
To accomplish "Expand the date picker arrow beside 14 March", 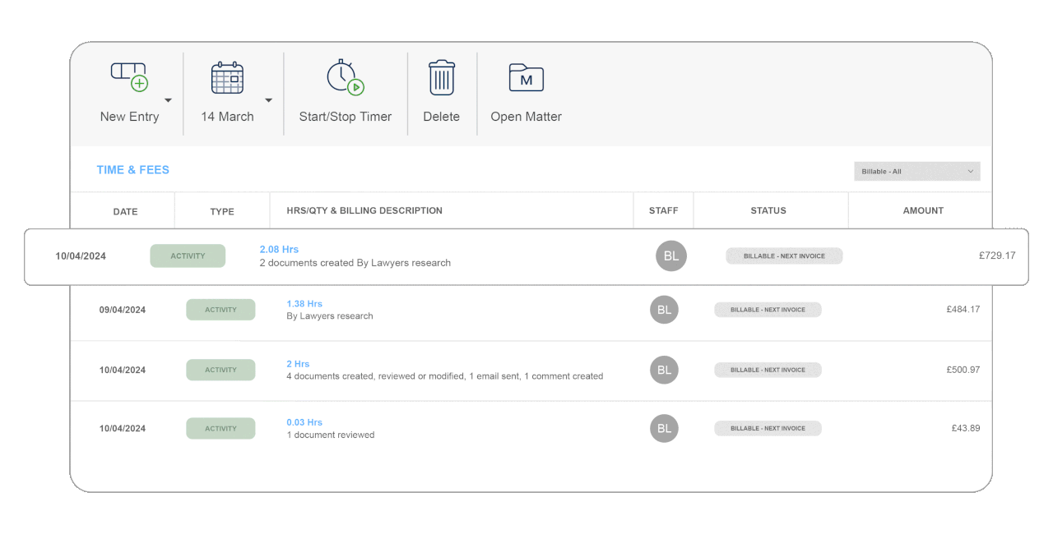I will click(268, 101).
